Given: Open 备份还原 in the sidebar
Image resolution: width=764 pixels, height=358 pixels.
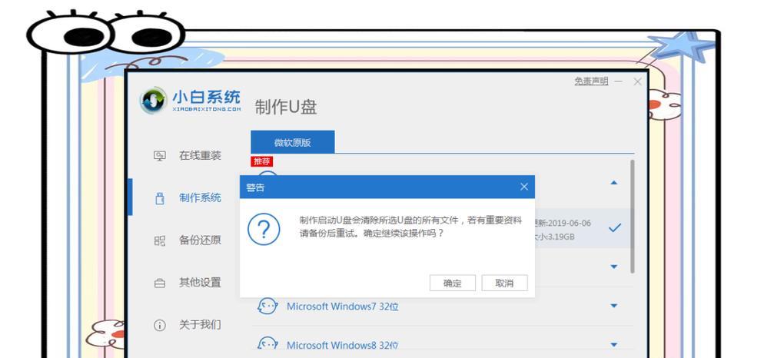Looking at the screenshot, I should [x=201, y=240].
